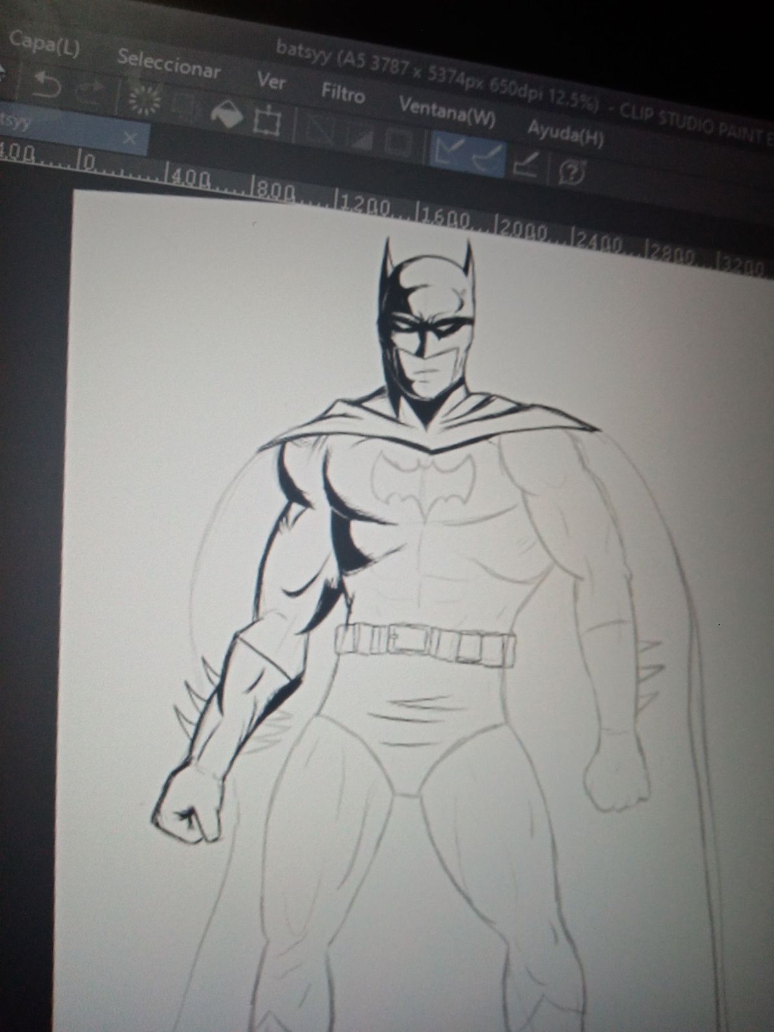The width and height of the screenshot is (774, 1032).
Task: Open Clip Studio Paint support question-mark icon
Action: click(571, 172)
